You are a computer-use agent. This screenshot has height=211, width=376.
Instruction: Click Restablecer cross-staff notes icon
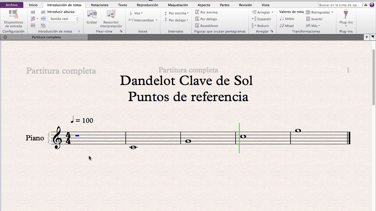(x=197, y=26)
